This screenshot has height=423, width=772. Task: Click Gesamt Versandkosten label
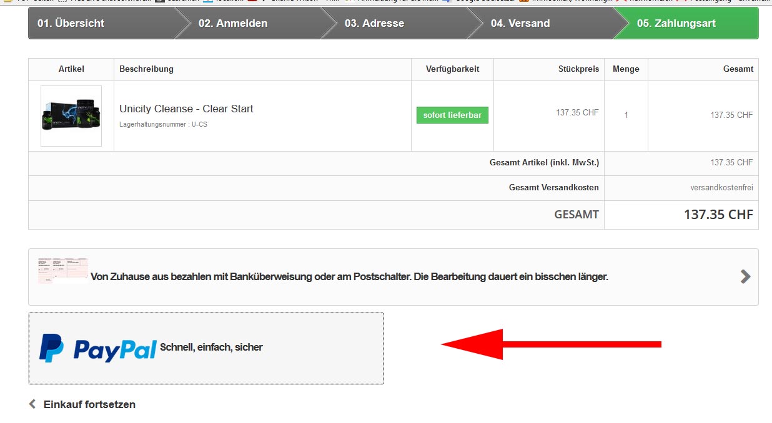click(554, 187)
